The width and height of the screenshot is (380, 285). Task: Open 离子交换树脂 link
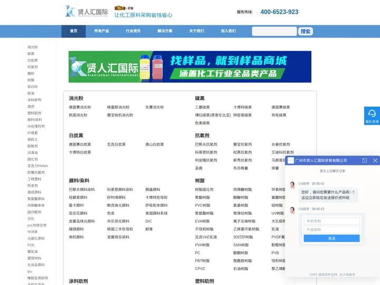pyautogui.click(x=244, y=221)
